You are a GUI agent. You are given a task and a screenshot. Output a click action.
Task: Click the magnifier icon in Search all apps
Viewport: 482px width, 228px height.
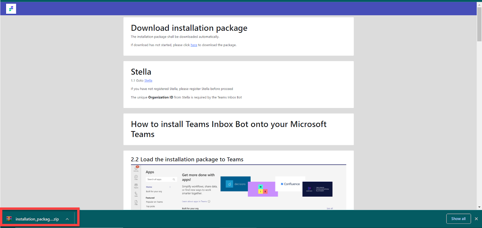[x=174, y=179]
